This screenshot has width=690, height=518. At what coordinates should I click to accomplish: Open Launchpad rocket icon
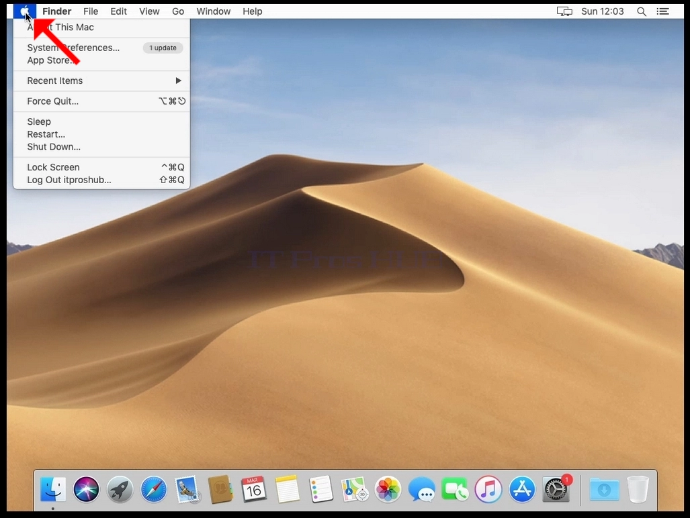120,489
